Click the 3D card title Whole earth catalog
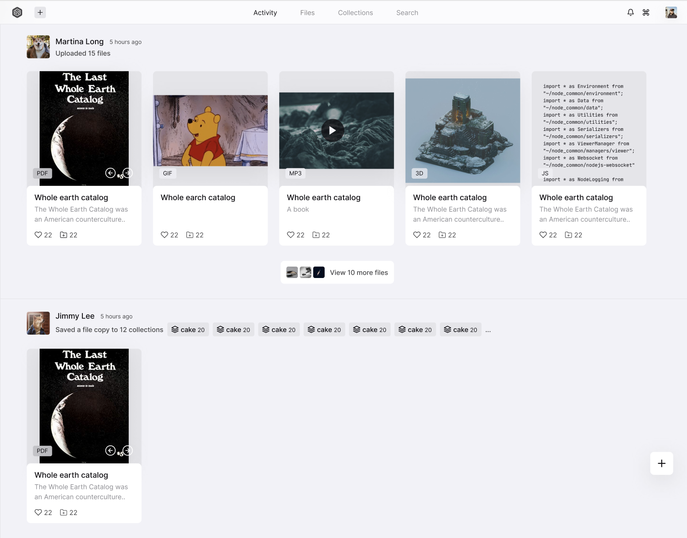Viewport: 687px width, 538px height. pos(450,197)
